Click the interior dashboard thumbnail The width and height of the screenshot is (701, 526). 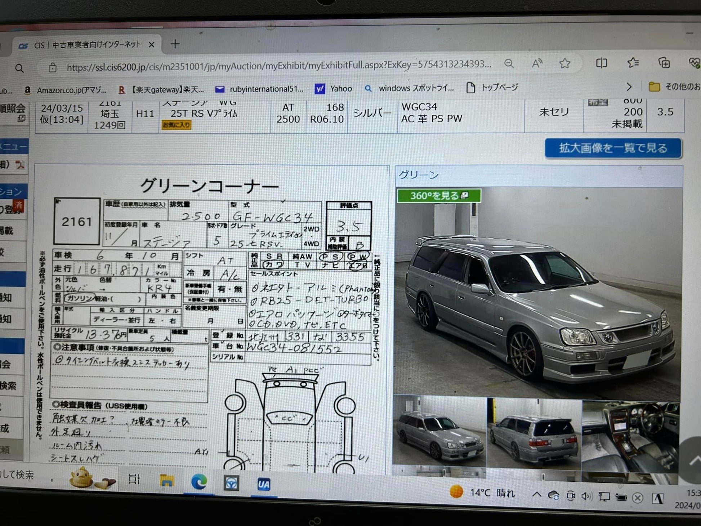point(630,435)
